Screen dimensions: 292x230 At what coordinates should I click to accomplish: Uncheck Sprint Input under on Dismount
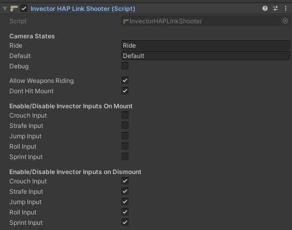[125, 222]
